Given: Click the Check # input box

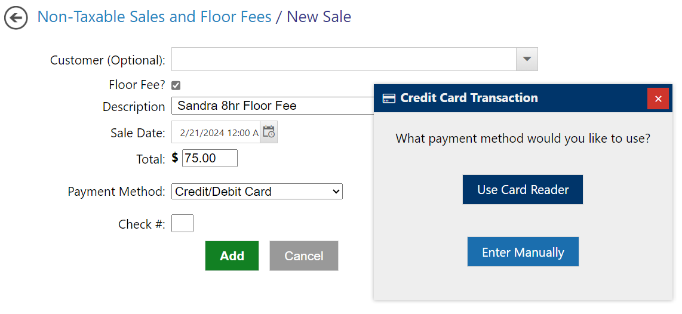Looking at the screenshot, I should click(x=182, y=224).
